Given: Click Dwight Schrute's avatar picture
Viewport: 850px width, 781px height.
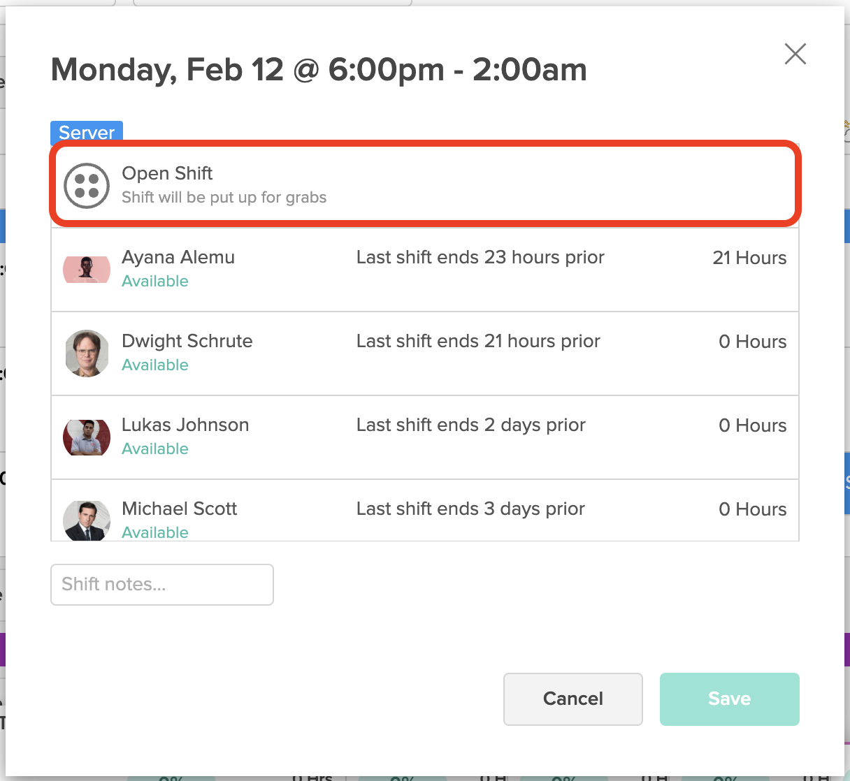Looking at the screenshot, I should click(x=87, y=353).
